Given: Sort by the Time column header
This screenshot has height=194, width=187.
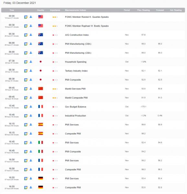Looking at the screenshot, I should tap(12, 10).
